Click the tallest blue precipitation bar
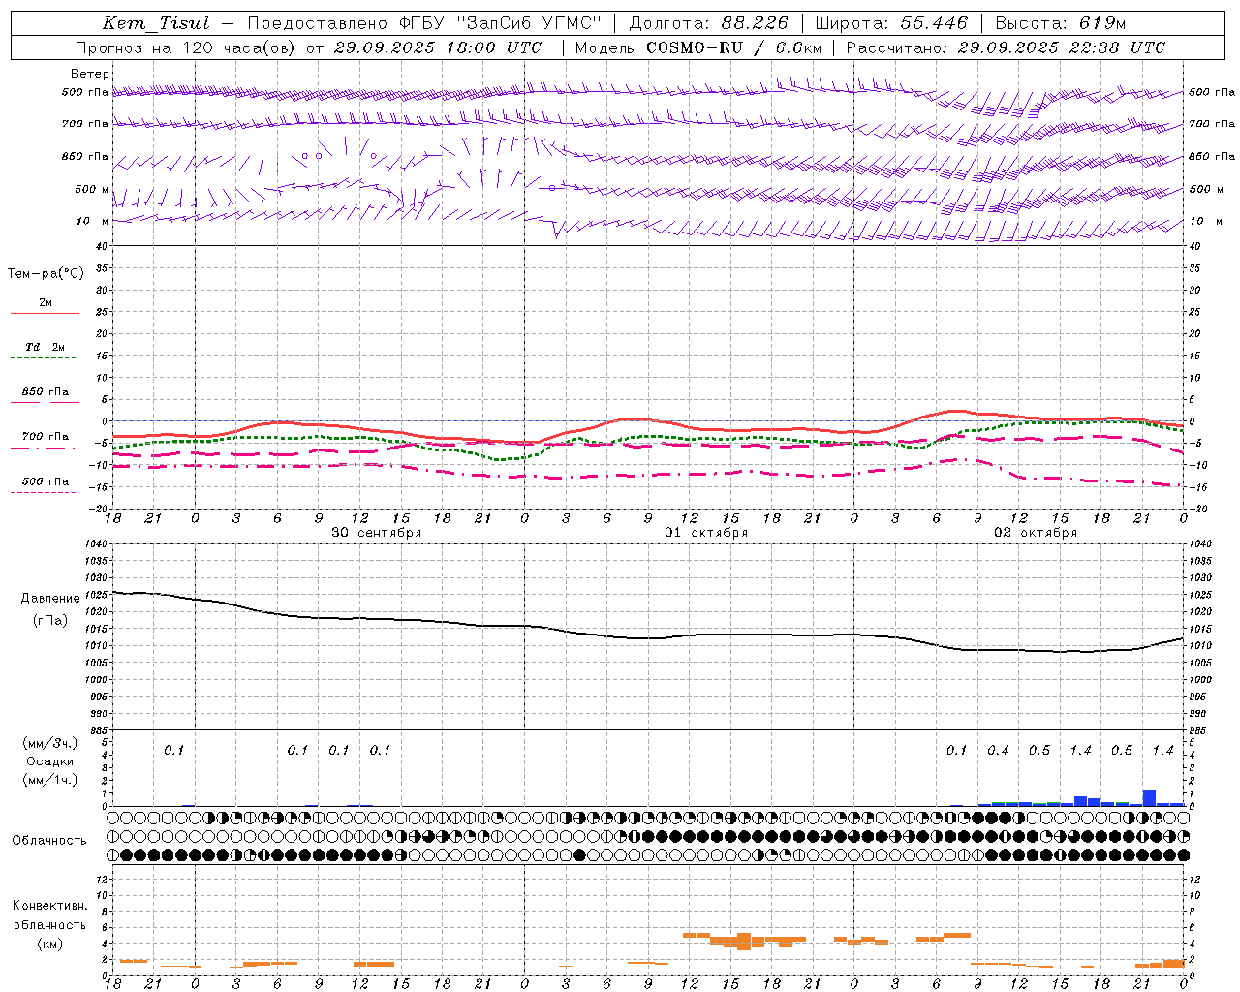 1149,797
